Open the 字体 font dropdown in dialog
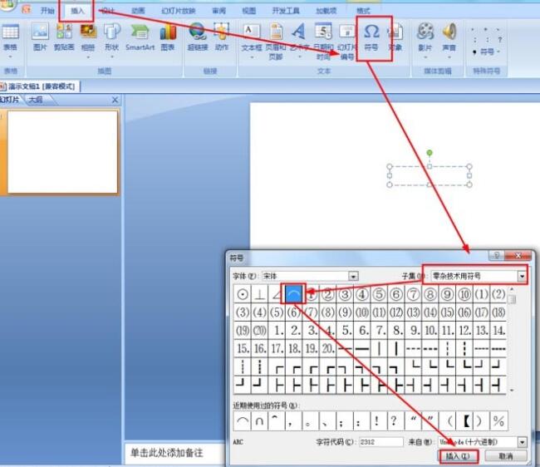 [x=353, y=276]
